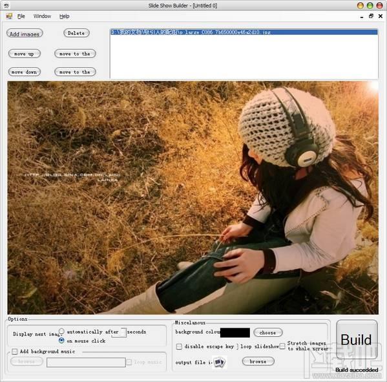Click the Build button
This screenshot has height=382, width=387.
pos(357,339)
